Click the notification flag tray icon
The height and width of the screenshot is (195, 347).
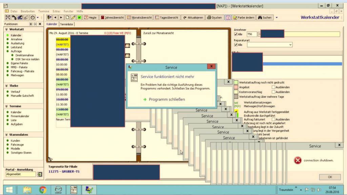(307, 190)
